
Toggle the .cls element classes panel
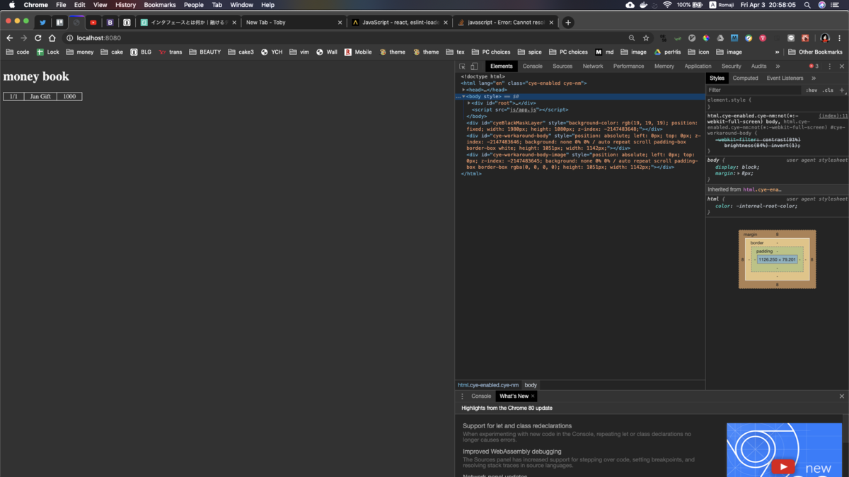(828, 90)
